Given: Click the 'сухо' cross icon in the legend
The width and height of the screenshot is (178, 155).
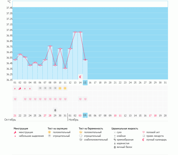Looking at the screenshot, I should tap(114, 132).
